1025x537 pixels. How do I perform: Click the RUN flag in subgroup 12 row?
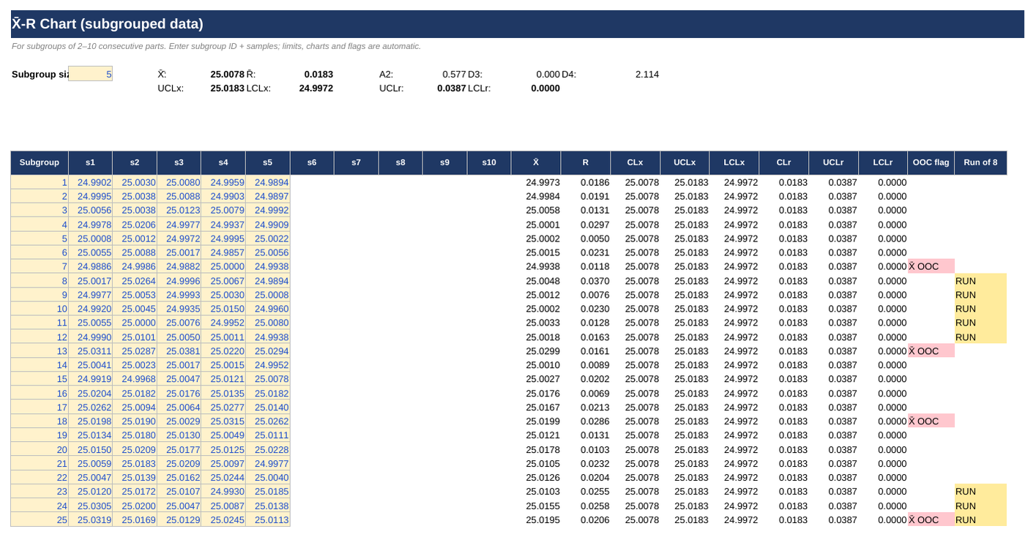[980, 337]
